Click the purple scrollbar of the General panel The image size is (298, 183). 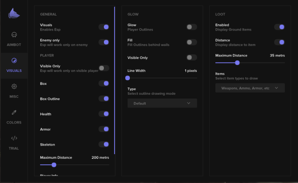(114, 81)
